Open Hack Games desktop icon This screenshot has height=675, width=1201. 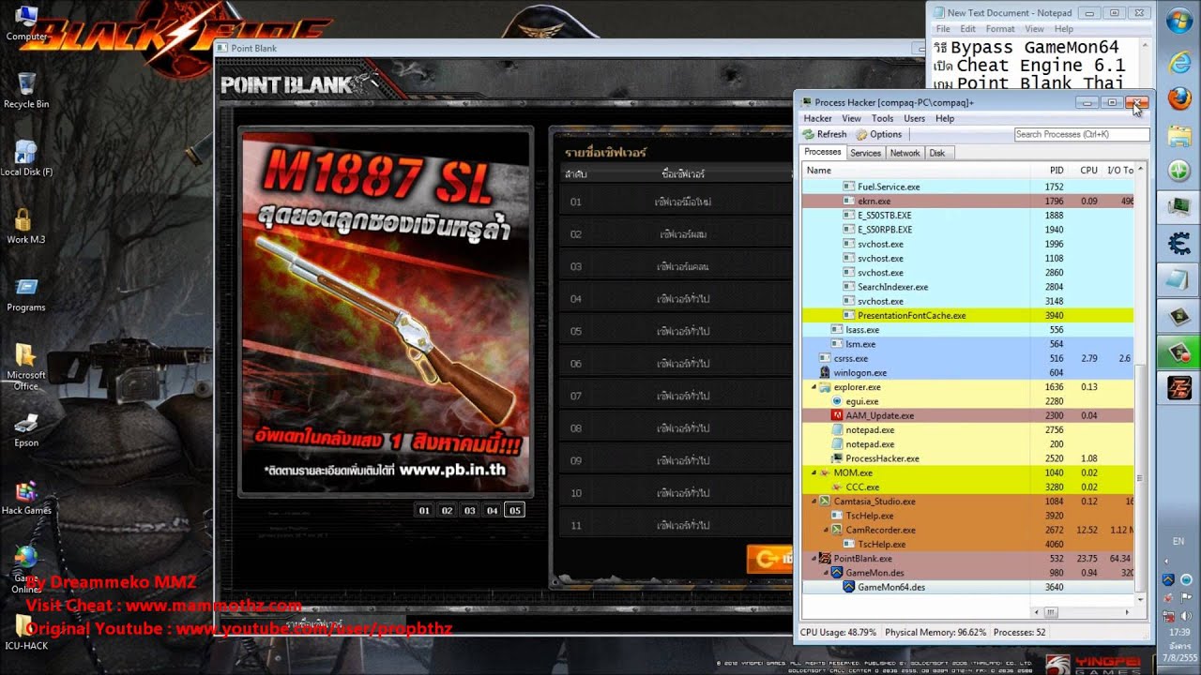tap(26, 497)
